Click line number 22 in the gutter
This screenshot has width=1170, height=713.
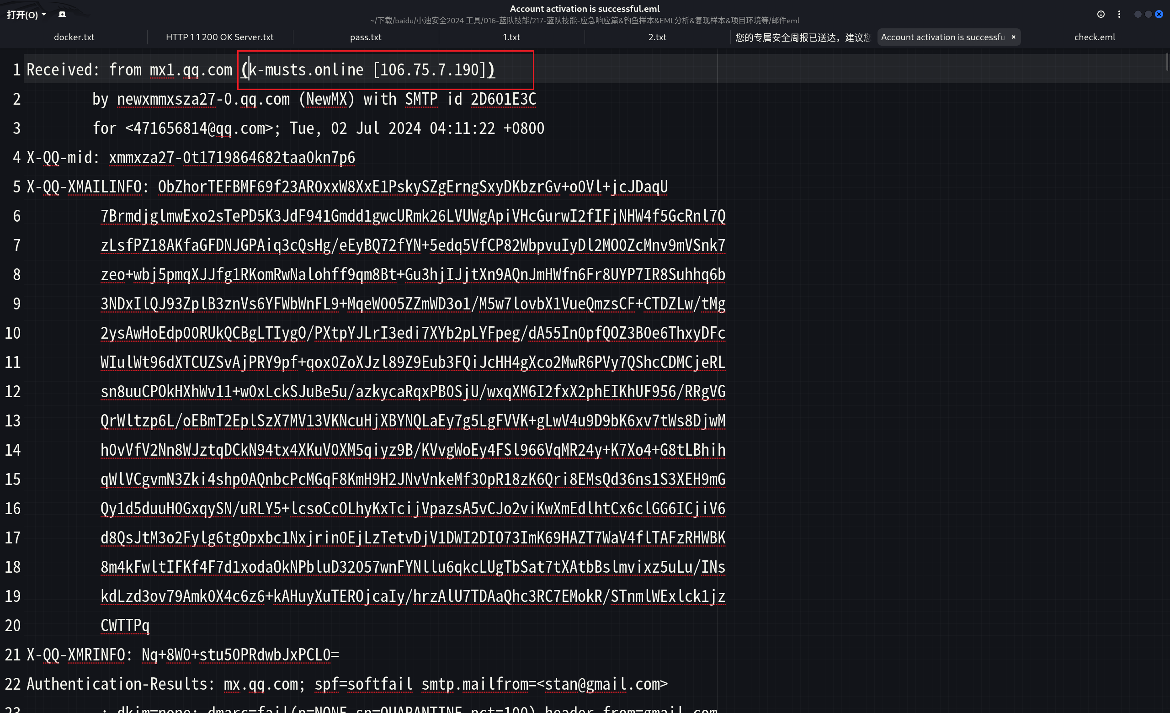click(x=13, y=684)
